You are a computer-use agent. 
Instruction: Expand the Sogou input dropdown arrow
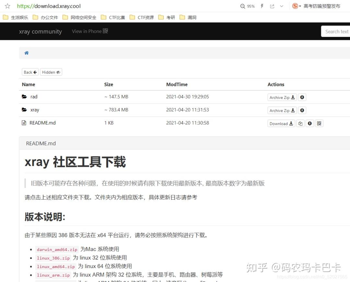coord(300,6)
